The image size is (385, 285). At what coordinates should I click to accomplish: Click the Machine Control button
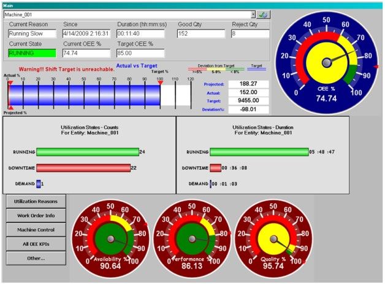tap(36, 230)
